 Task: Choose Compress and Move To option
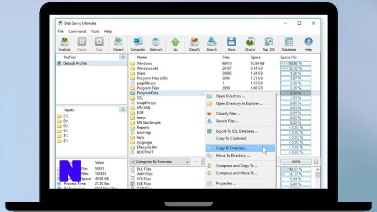coord(240,173)
